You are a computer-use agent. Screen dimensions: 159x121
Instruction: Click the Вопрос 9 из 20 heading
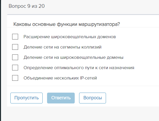click(x=27, y=6)
